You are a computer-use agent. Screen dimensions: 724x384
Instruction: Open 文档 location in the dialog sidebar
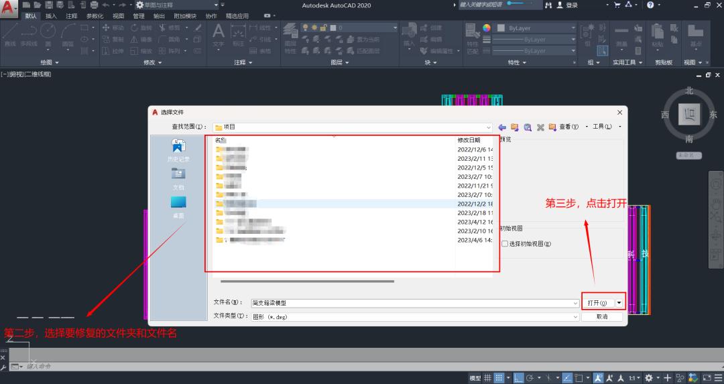coord(178,179)
